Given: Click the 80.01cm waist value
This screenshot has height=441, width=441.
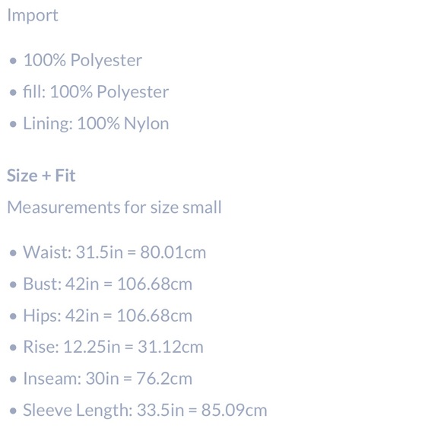Looking at the screenshot, I should click(x=173, y=252).
